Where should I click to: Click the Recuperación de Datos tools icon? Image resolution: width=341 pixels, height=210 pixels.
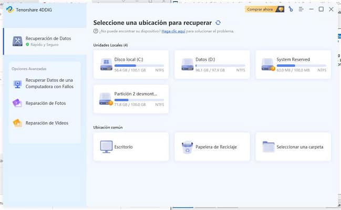tap(17, 41)
